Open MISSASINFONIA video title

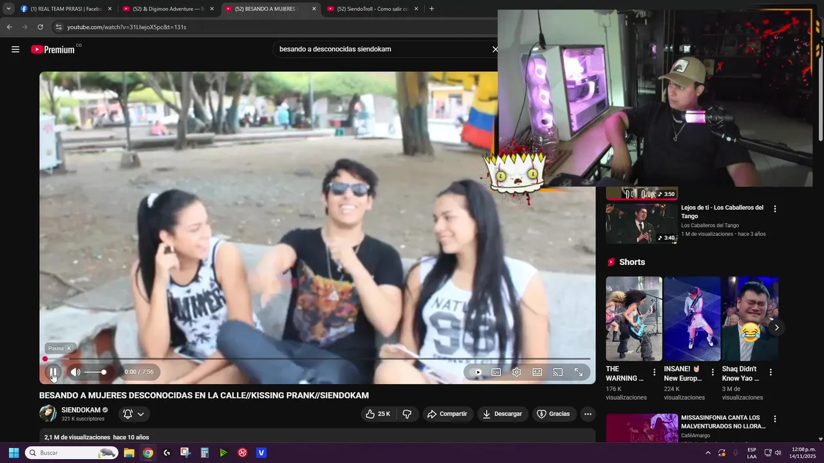click(x=723, y=422)
